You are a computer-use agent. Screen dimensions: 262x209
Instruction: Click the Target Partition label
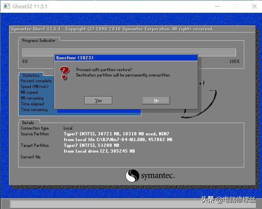(35, 146)
